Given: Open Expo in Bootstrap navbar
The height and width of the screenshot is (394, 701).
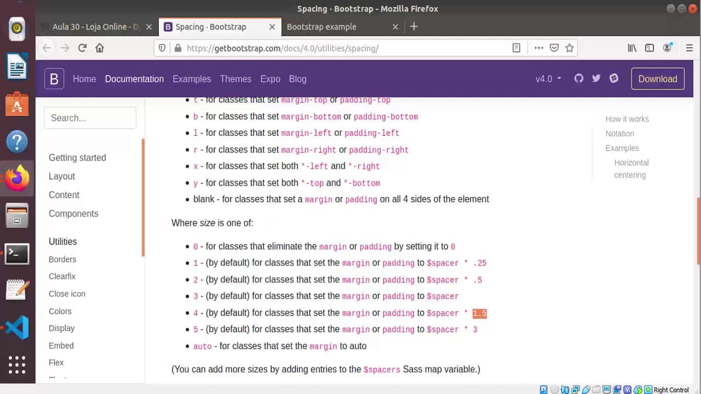Looking at the screenshot, I should click(270, 79).
